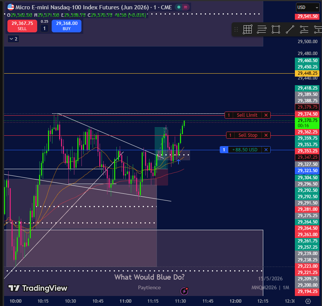Click the spread value 0.25
The image size is (322, 306).
coord(44,21)
